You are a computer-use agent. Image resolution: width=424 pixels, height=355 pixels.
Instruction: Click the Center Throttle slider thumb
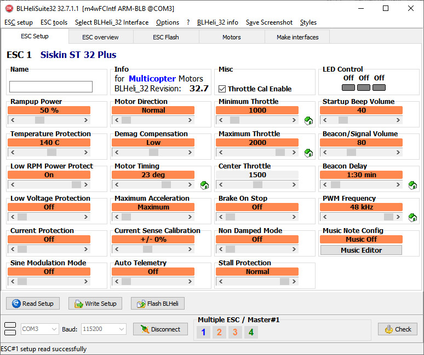pyautogui.click(x=257, y=185)
